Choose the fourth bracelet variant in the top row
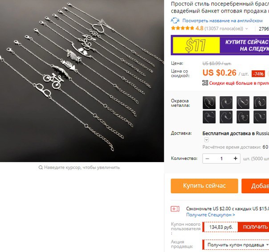 [260, 102]
